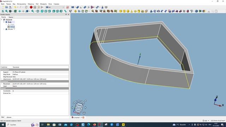
Task: Create a cone primitive
Action: point(131,11)
